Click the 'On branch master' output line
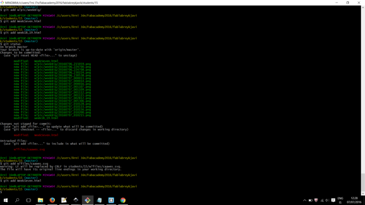The height and width of the screenshot is (205, 365). pyautogui.click(x=14, y=47)
